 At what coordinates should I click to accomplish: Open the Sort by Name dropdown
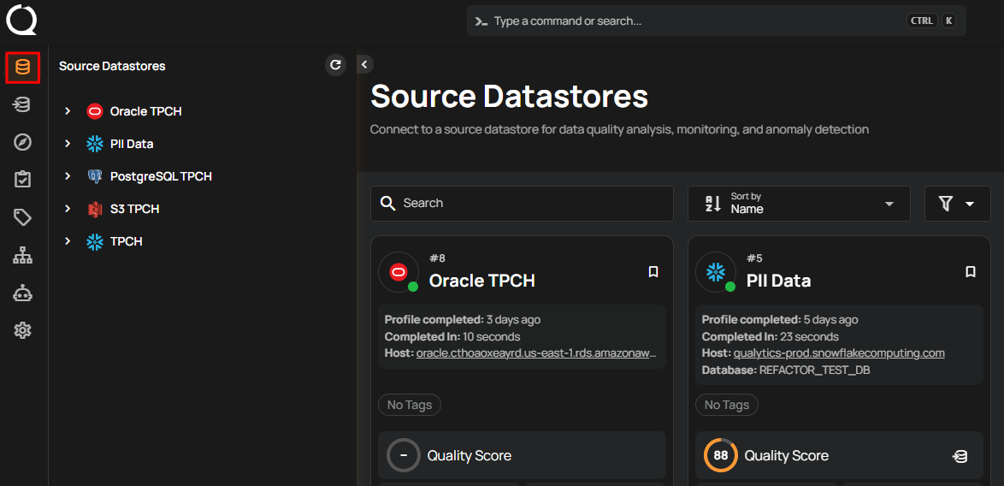pyautogui.click(x=799, y=204)
